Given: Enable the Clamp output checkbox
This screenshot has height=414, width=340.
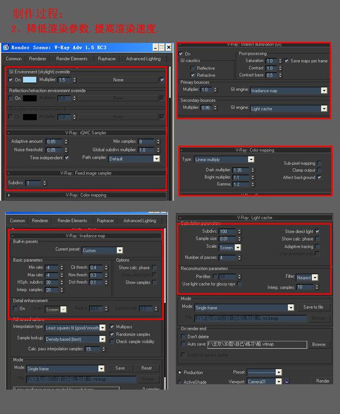Looking at the screenshot, I should [319, 170].
